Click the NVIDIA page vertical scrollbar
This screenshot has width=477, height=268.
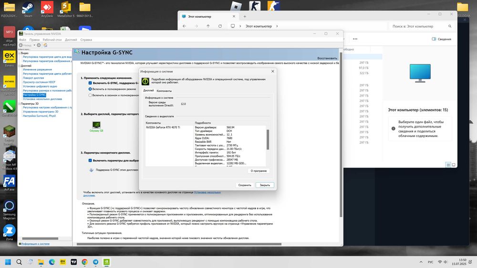tap(341, 134)
